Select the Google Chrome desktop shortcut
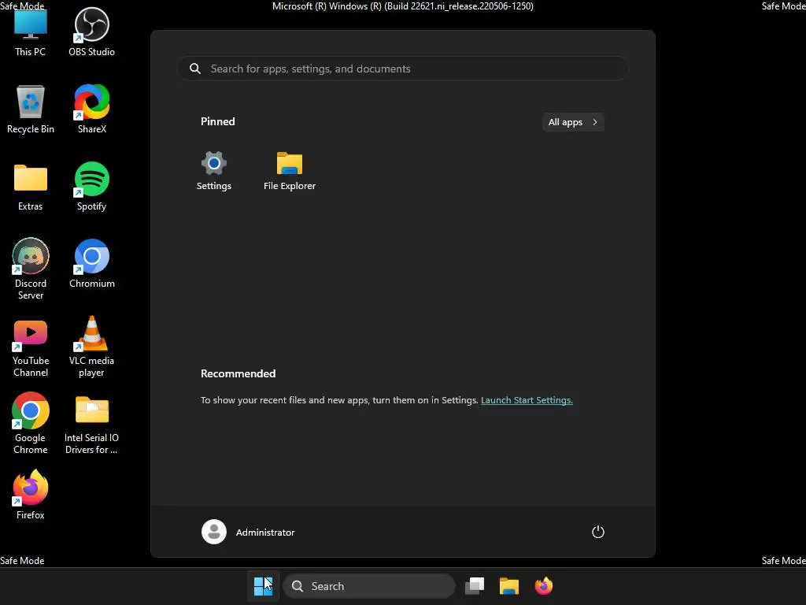Image resolution: width=806 pixels, height=605 pixels. tap(31, 423)
